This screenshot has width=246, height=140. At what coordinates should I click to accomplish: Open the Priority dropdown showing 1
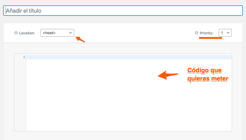click(x=225, y=33)
